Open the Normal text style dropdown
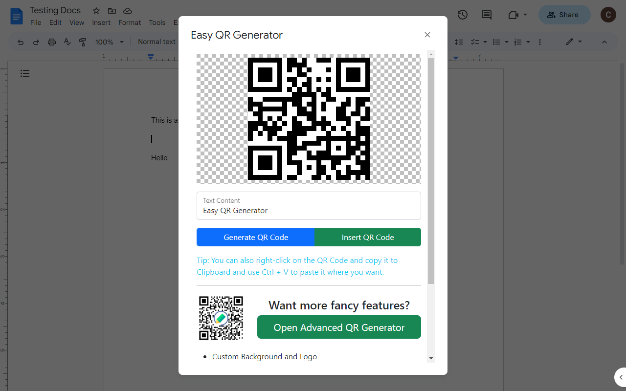626x391 pixels. (x=156, y=42)
